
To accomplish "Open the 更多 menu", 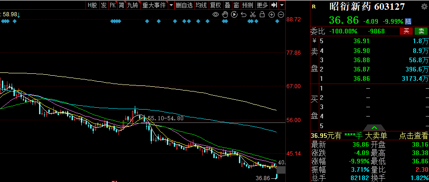I will click(x=263, y=5).
